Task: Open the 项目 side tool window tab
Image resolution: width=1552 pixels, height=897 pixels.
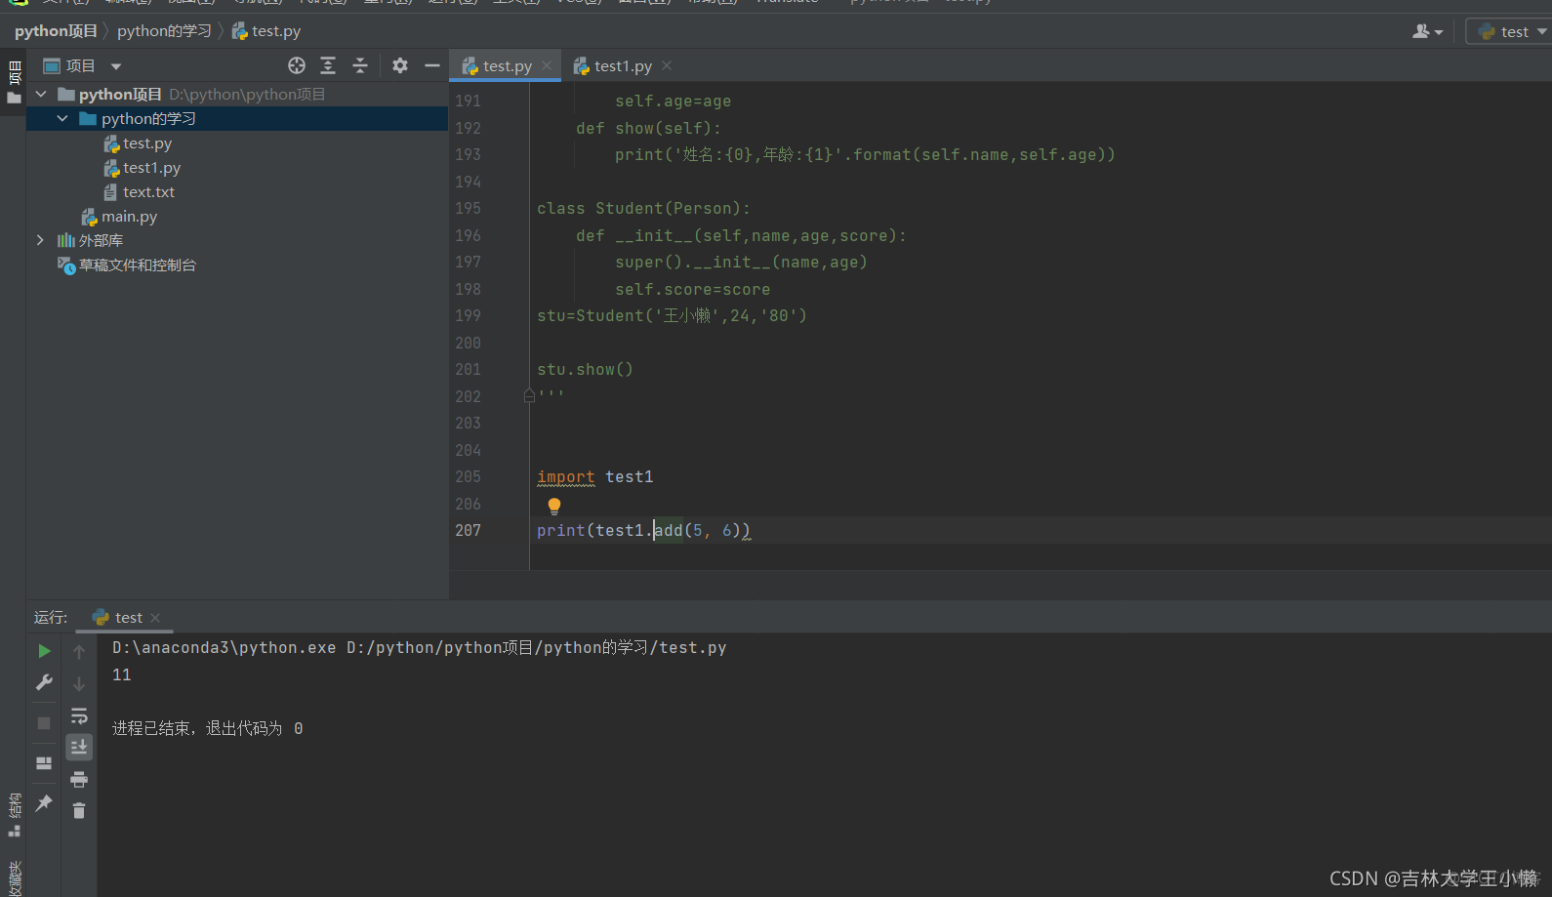Action: point(14,82)
